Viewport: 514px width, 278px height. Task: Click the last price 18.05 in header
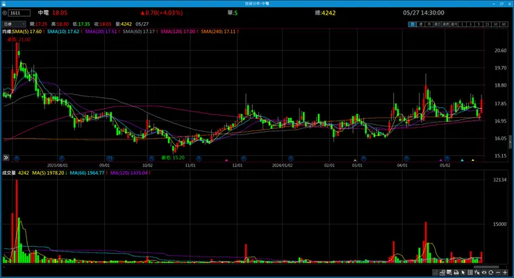point(60,12)
